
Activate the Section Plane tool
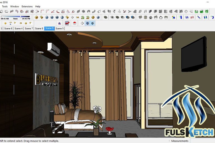click(82, 23)
